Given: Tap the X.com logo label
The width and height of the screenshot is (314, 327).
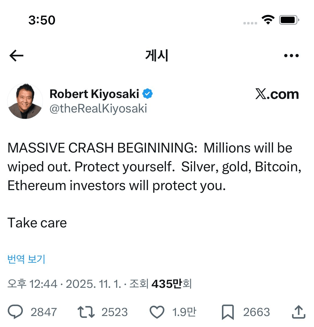Looking at the screenshot, I should 277,94.
